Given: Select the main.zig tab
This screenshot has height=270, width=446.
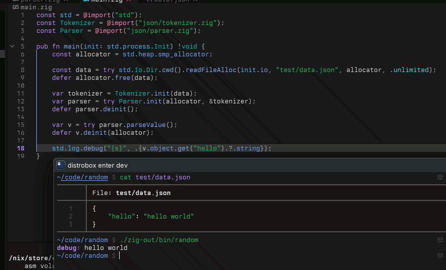Looking at the screenshot, I should tap(105, 1).
